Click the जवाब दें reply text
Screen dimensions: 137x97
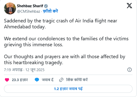48,80
